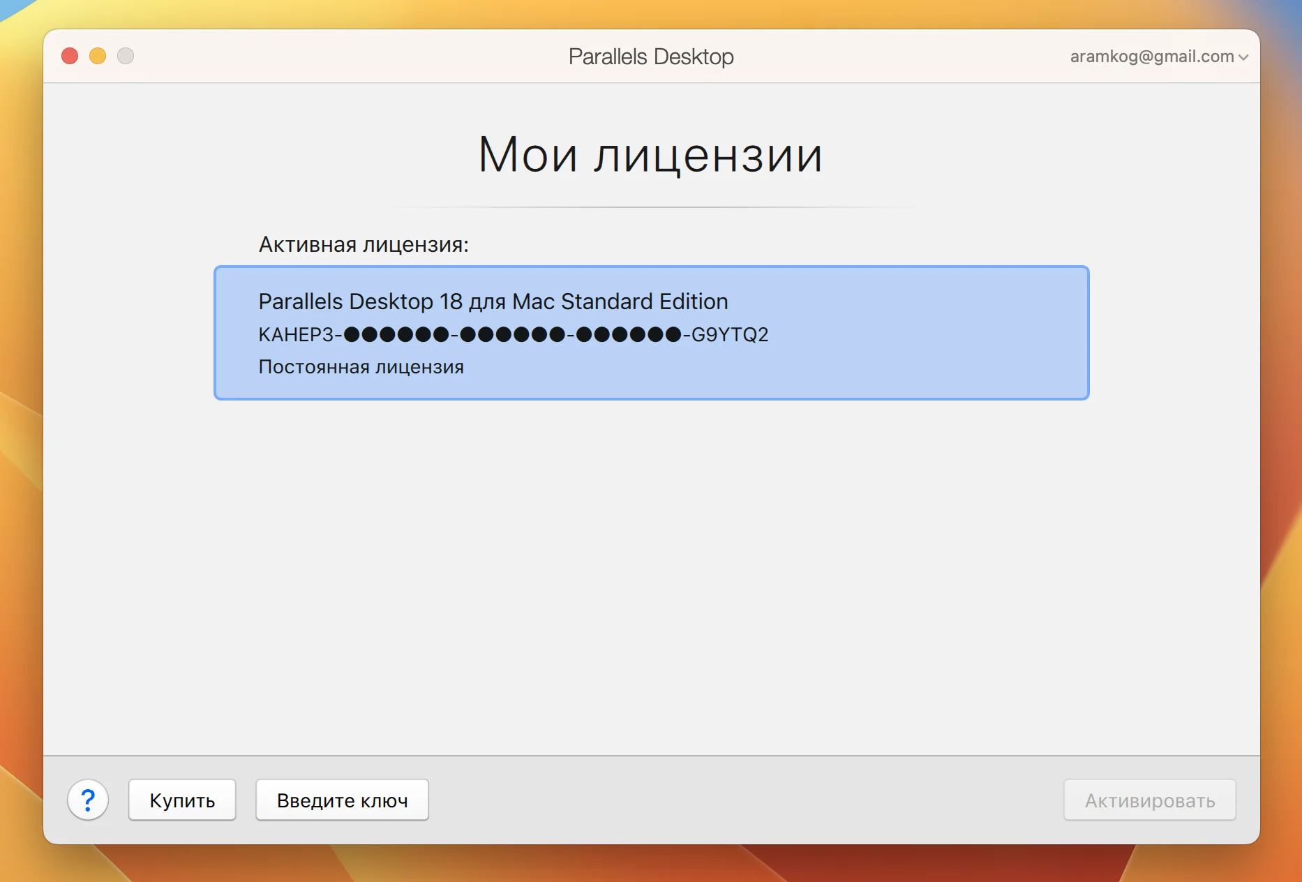The height and width of the screenshot is (882, 1302).
Task: Click the Постоянная лицензия status text
Action: 361,367
